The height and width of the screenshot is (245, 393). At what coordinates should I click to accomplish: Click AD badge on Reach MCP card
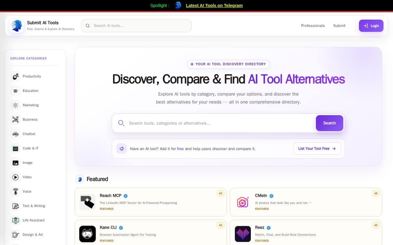(x=220, y=193)
